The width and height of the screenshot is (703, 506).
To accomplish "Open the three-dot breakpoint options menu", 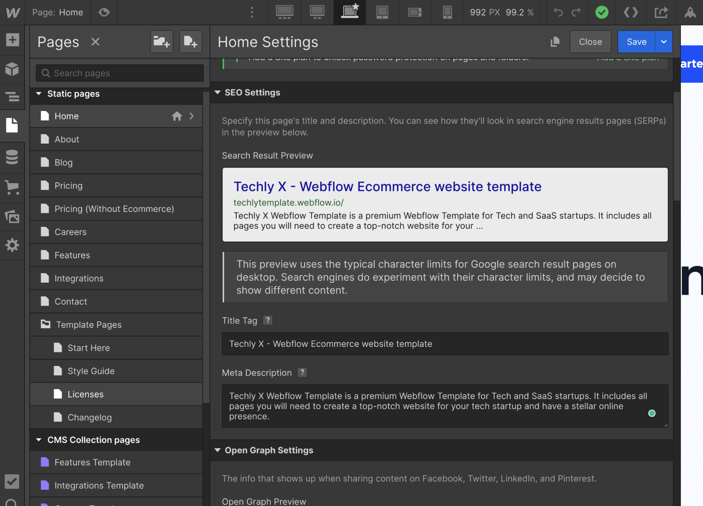I will [252, 13].
